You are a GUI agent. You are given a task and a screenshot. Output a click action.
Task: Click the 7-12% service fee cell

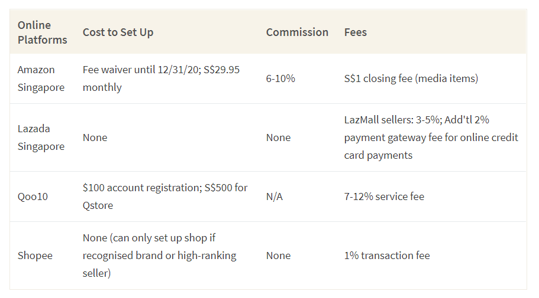384,197
